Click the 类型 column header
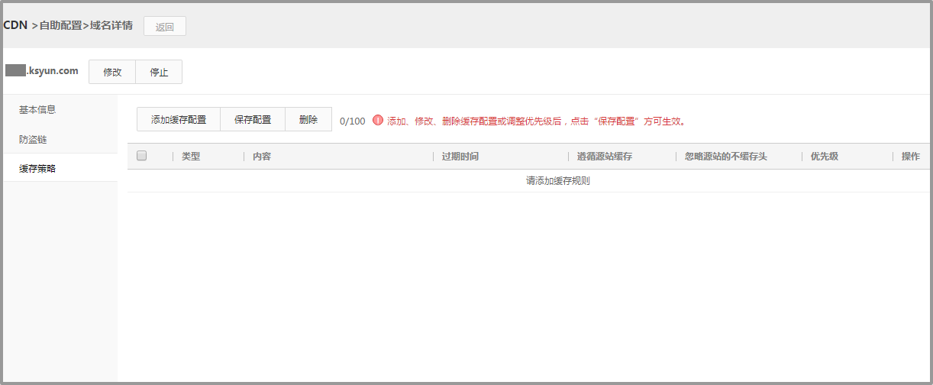Screen dimensions: 933x385 click(x=191, y=157)
